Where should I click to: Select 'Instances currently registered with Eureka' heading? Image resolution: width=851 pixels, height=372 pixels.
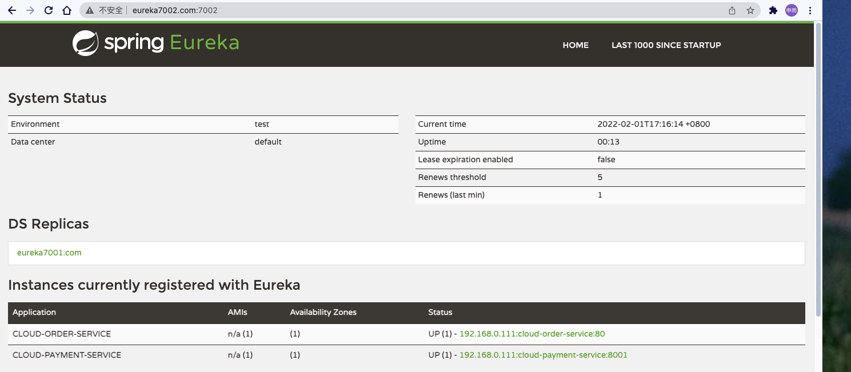tap(154, 285)
